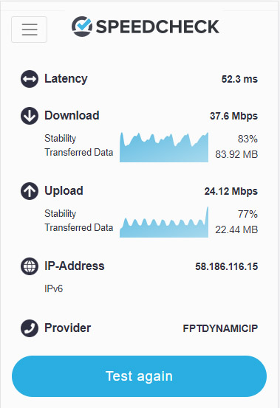Click the Download arrow icon
Screen dimensions: 280x408
pos(30,116)
